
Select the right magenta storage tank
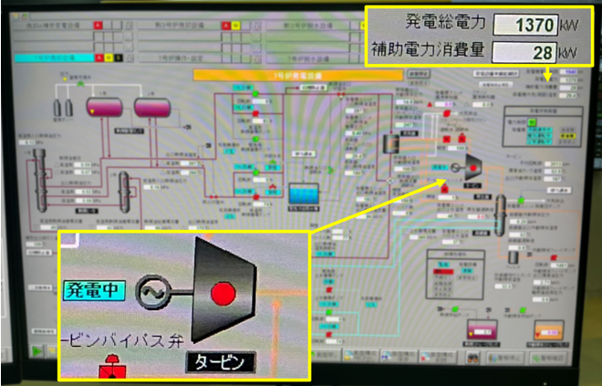coord(152,108)
